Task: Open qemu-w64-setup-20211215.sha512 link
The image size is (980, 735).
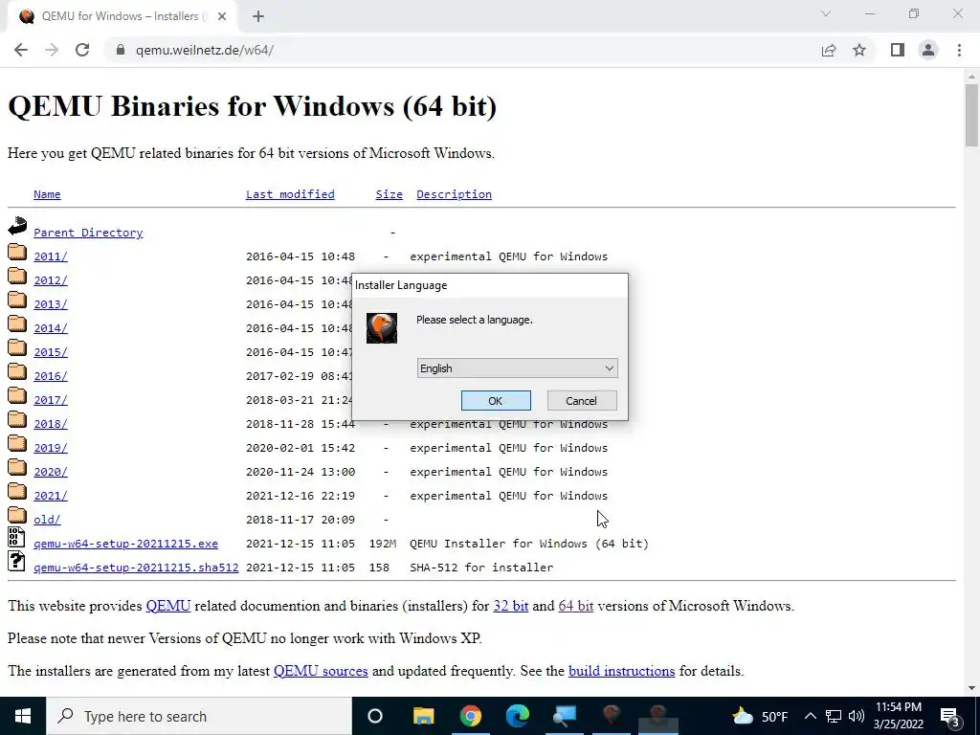Action: point(136,568)
